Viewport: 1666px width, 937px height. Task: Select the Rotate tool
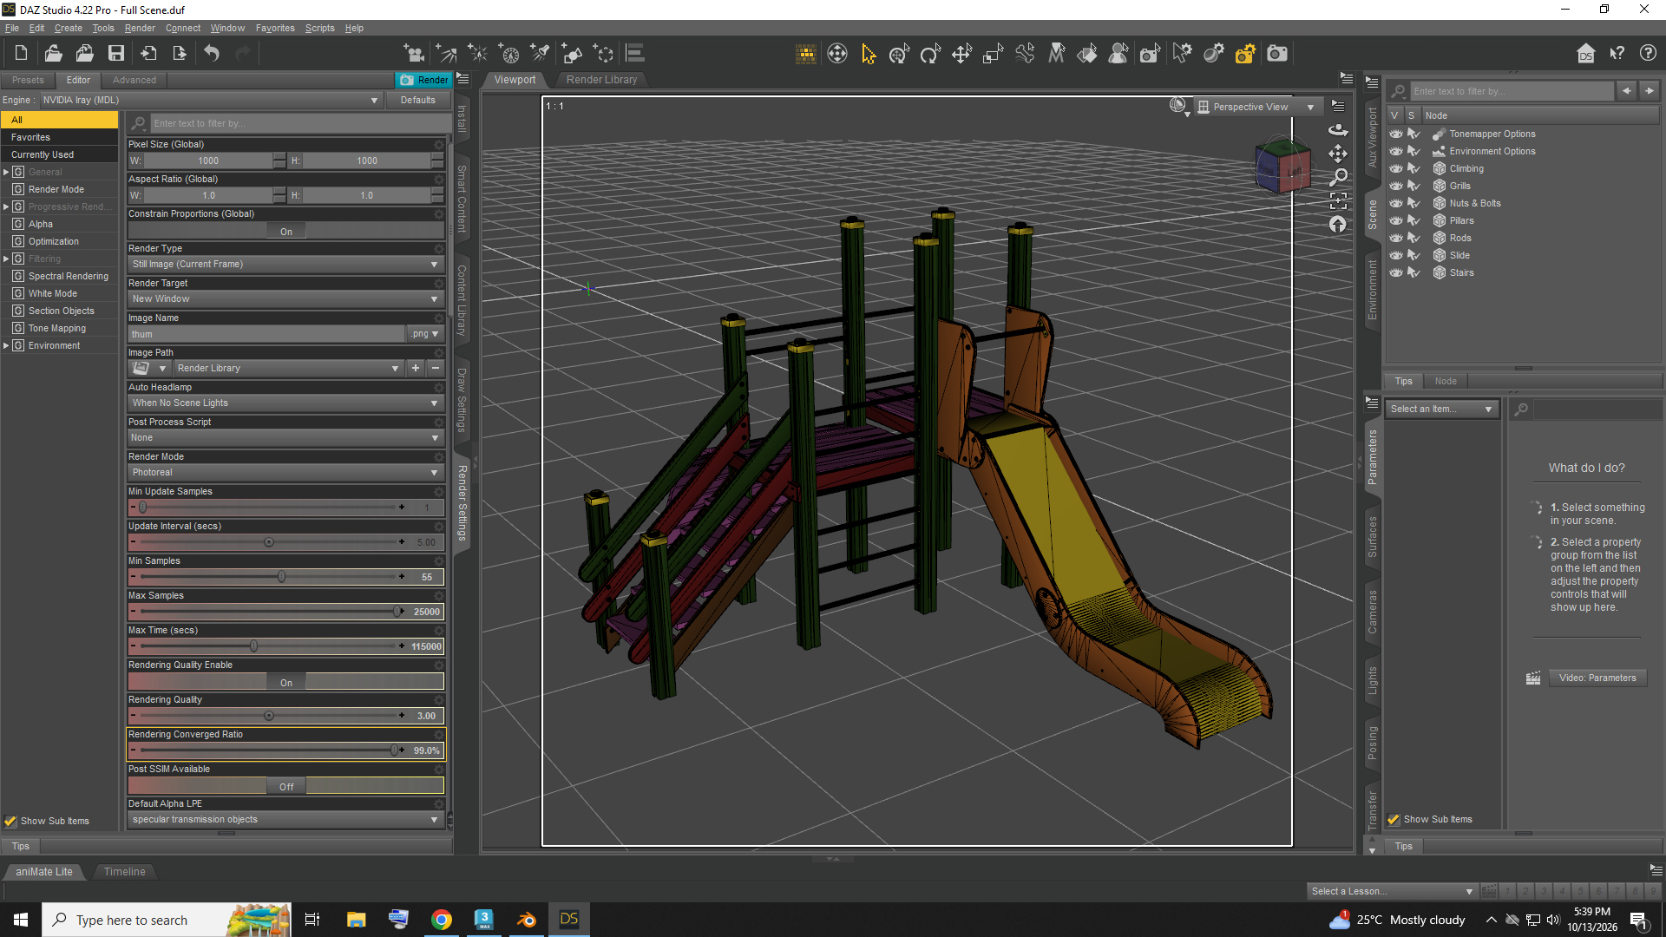point(930,54)
